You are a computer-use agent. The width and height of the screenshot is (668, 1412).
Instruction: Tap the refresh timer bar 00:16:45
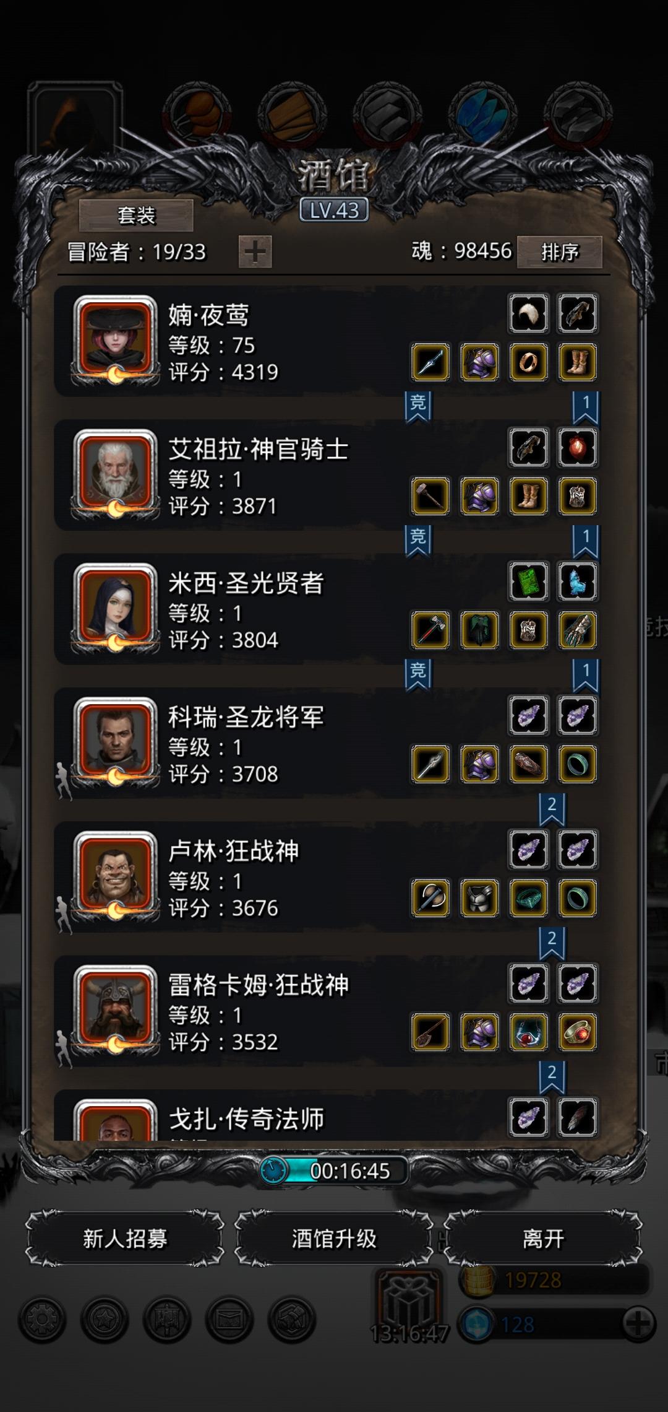click(334, 1170)
